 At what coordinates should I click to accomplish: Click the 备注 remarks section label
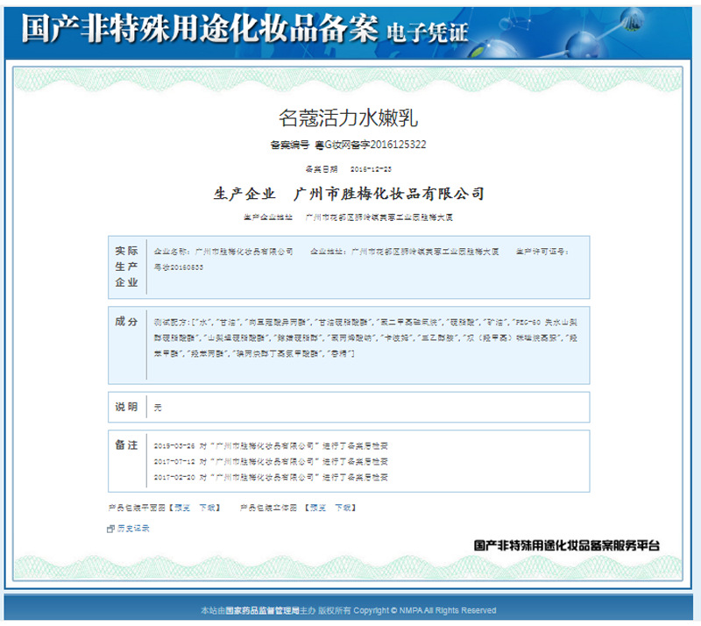pyautogui.click(x=126, y=445)
